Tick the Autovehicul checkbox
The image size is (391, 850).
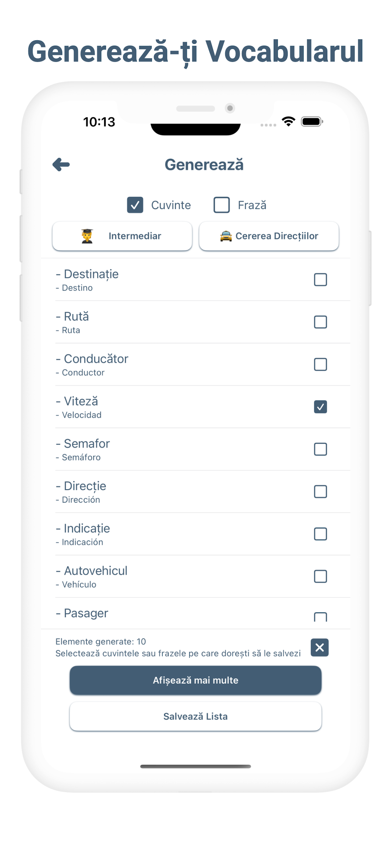(321, 576)
